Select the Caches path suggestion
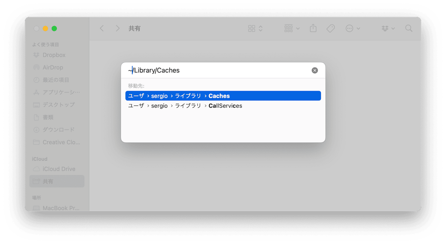This screenshot has width=446, height=244. click(223, 96)
